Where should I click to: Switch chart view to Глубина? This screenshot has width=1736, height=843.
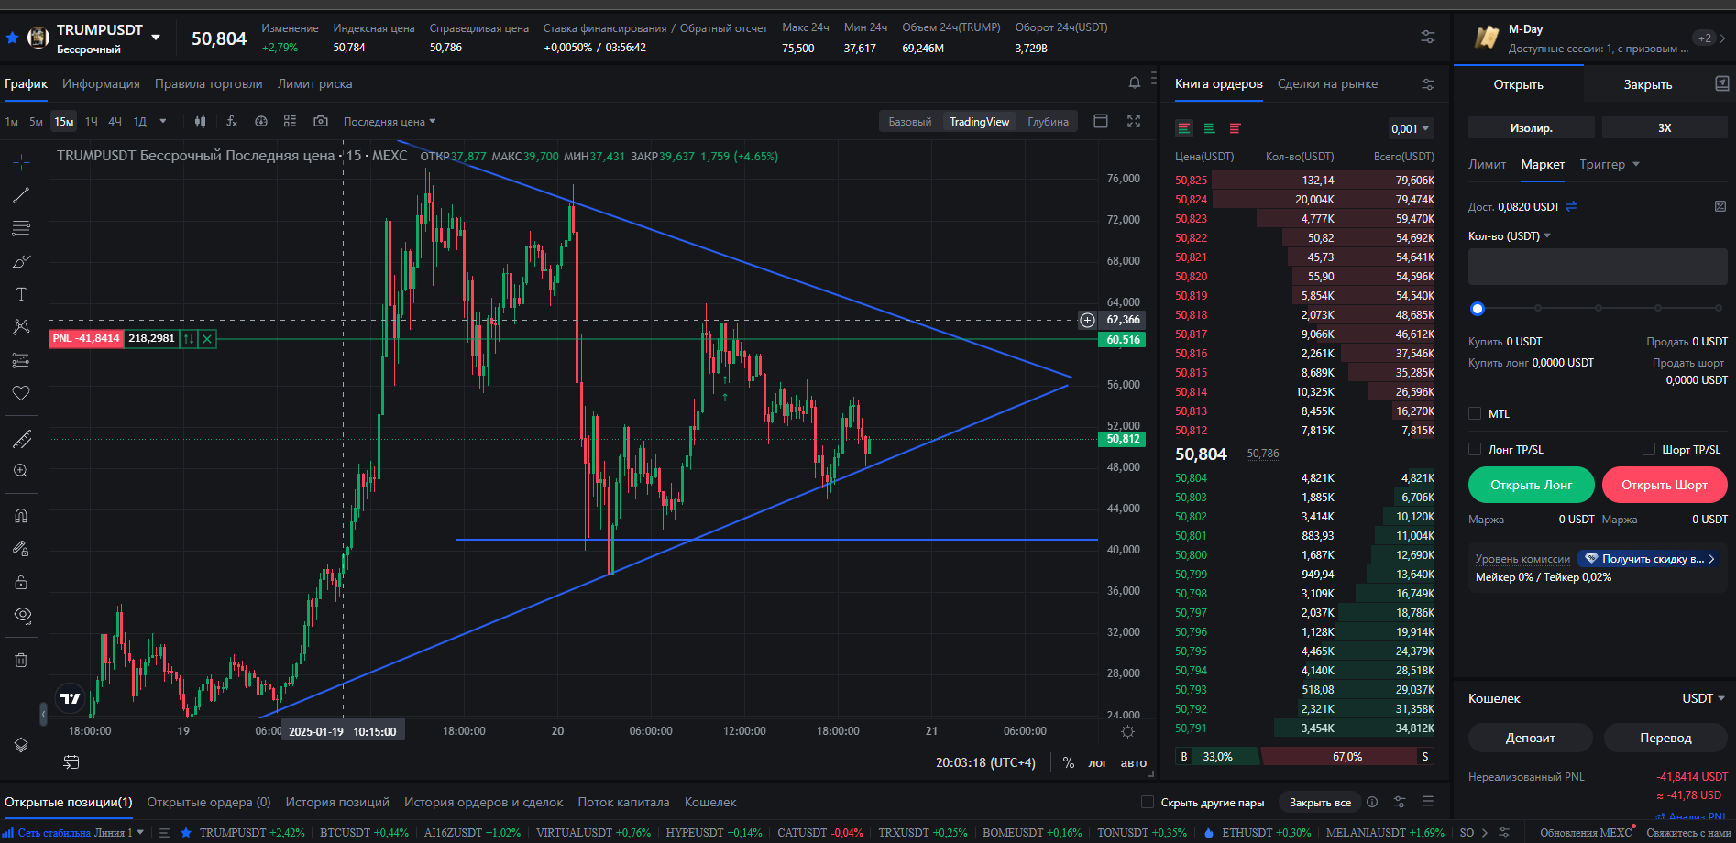[1048, 122]
